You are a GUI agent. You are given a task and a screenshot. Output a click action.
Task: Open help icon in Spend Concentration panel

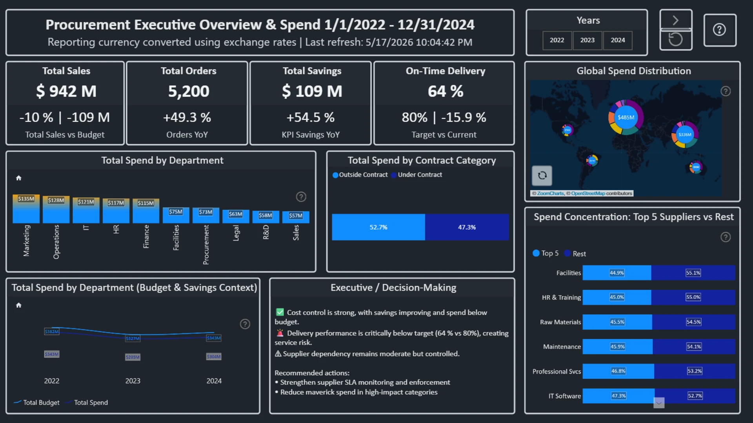point(726,237)
